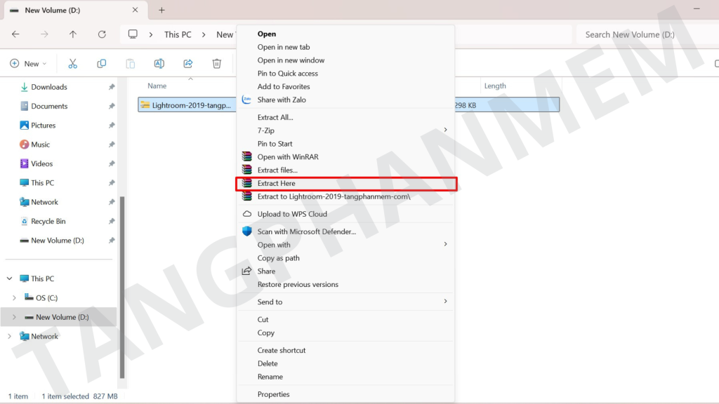Click the Copy icon in toolbar

click(x=102, y=64)
